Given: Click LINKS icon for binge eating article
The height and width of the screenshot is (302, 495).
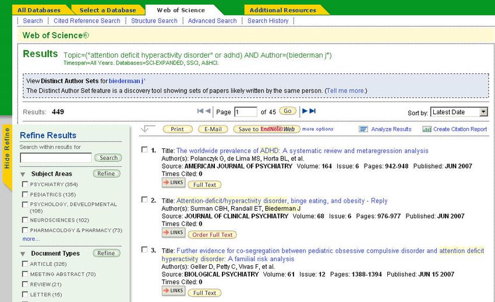Looking at the screenshot, I should 174,233.
